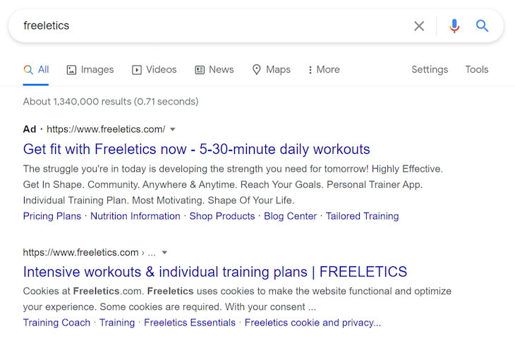Screen dimensions: 515x351
Task: Open the Tailored Training sitelink
Action: (362, 216)
